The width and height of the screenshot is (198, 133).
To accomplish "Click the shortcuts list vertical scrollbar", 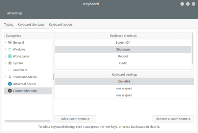I will [192, 48].
